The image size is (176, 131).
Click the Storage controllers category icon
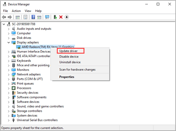click(x=13, y=111)
